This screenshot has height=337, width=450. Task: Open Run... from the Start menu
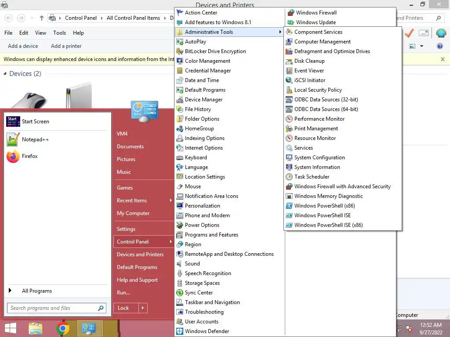123,293
